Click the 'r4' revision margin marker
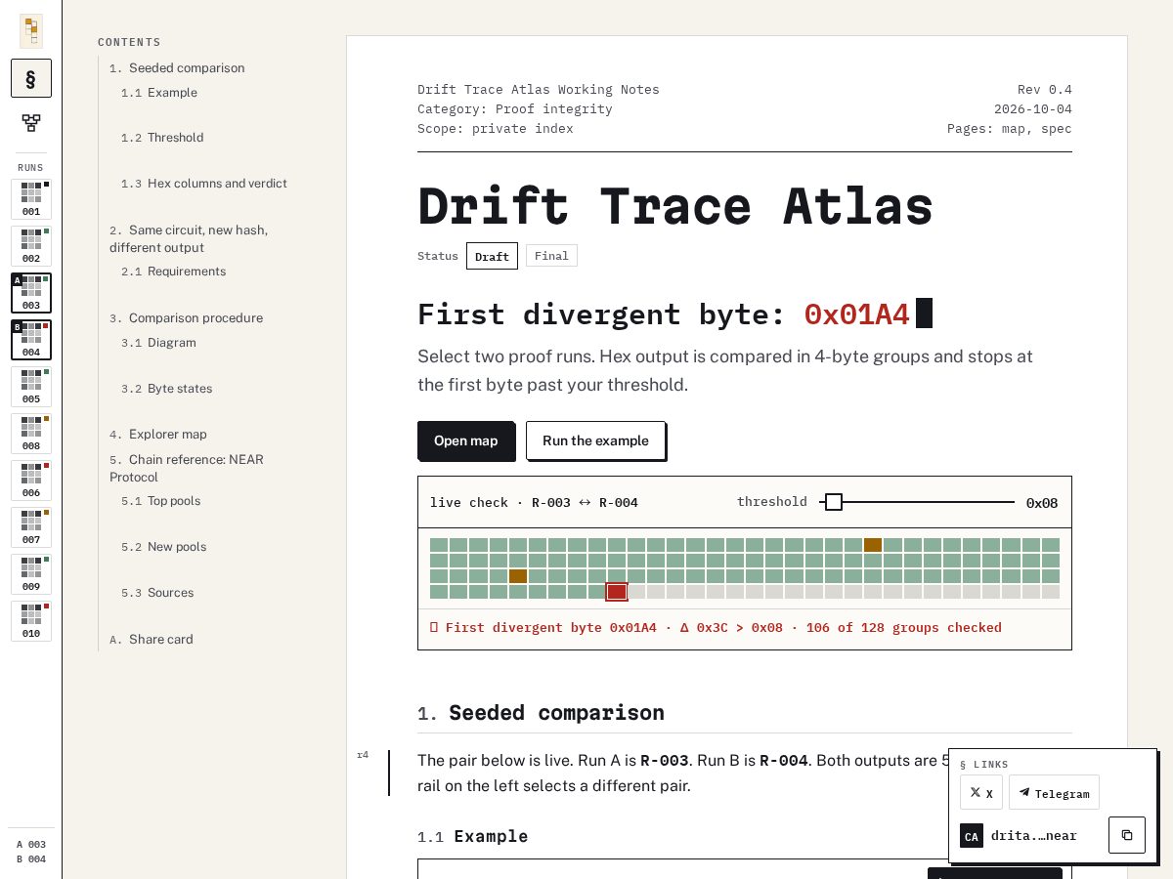1173x879 pixels. (363, 755)
